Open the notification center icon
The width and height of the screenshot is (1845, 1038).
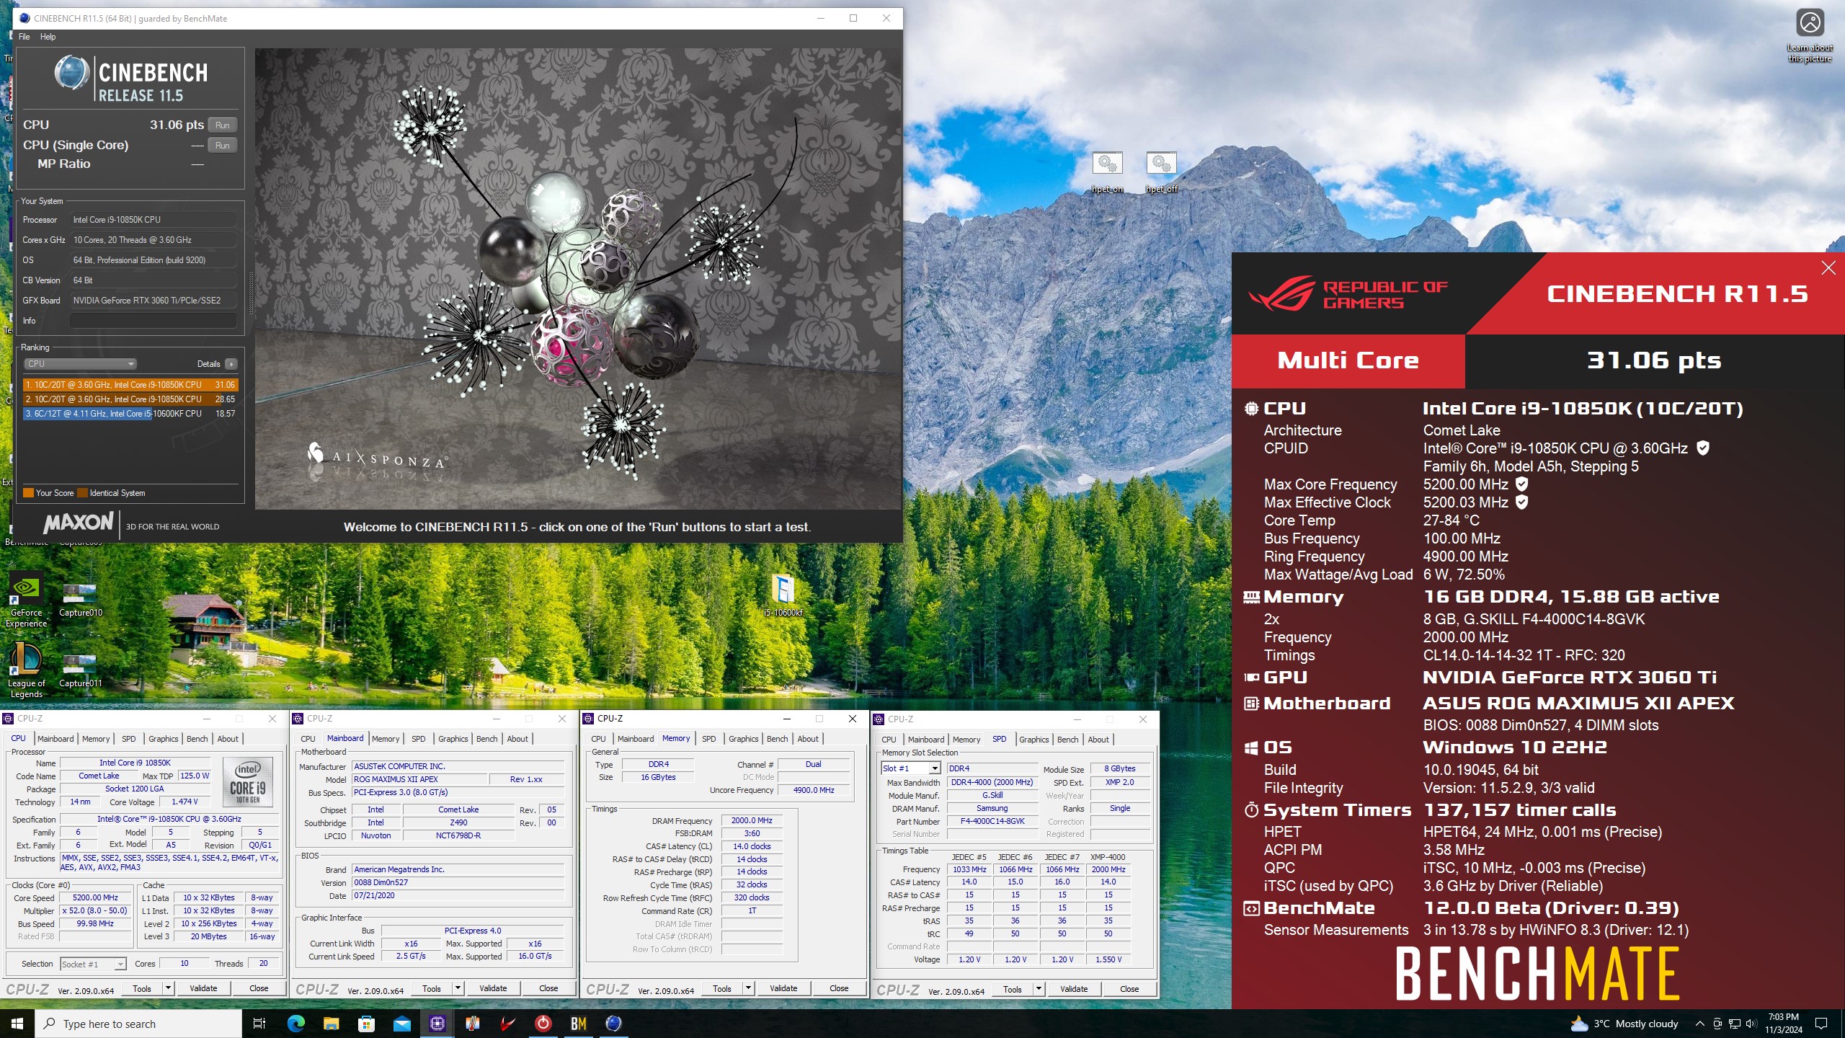1821,1024
